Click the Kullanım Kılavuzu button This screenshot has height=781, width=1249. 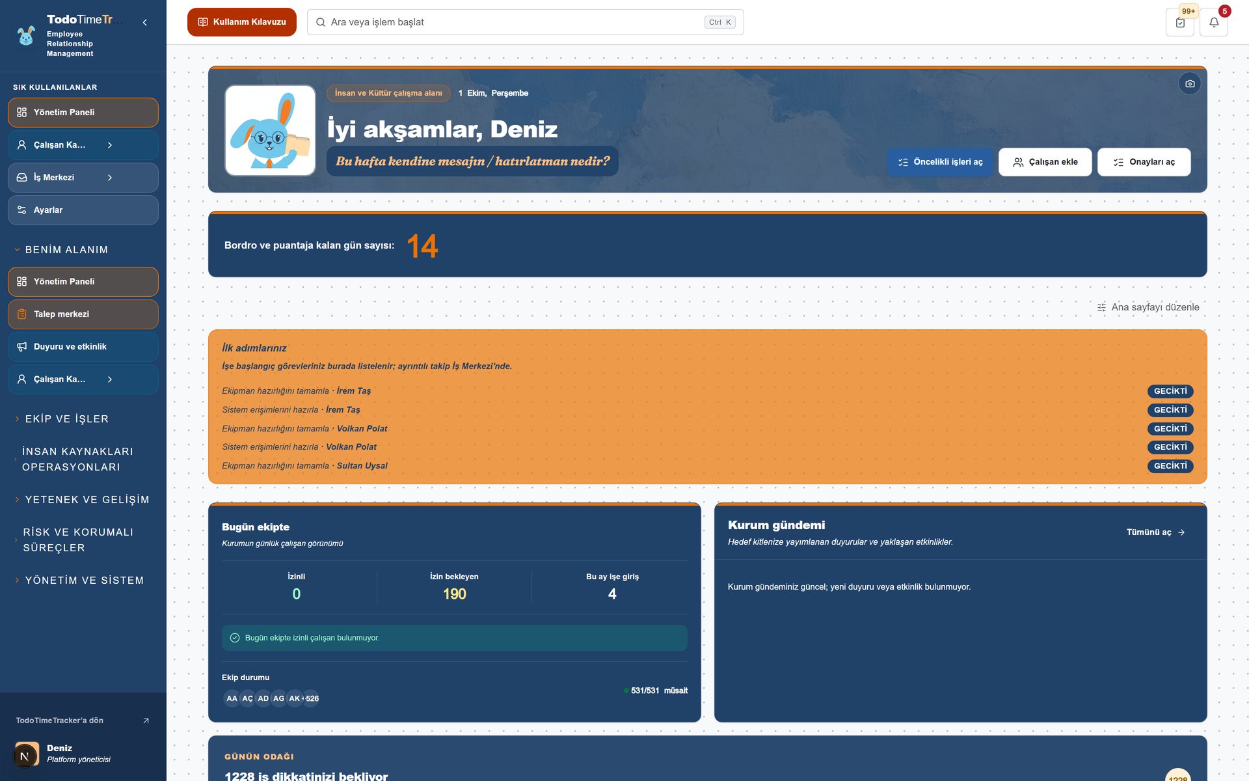pyautogui.click(x=242, y=22)
